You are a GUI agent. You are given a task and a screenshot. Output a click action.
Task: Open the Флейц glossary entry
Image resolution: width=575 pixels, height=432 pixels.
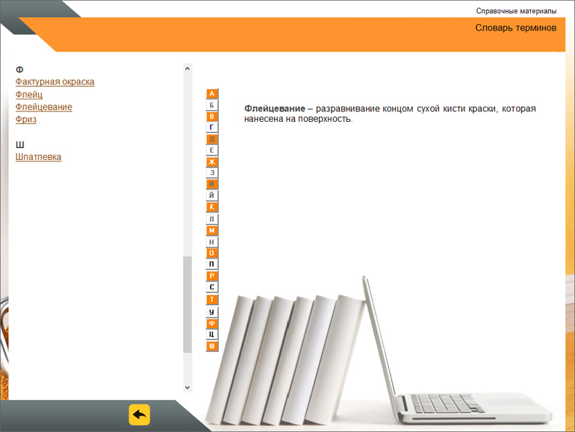(x=29, y=95)
